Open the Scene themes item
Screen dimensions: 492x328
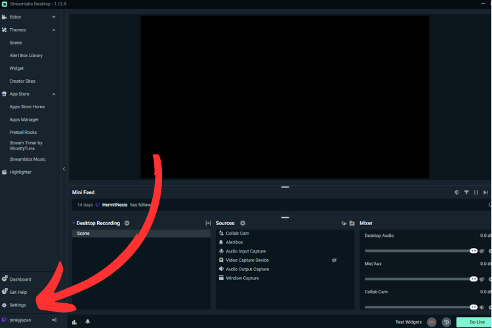(x=16, y=43)
